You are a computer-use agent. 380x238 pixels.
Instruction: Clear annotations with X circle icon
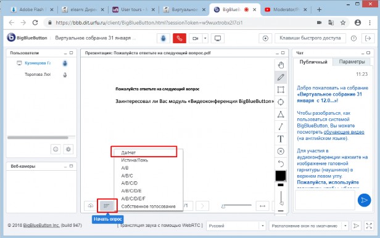281,151
